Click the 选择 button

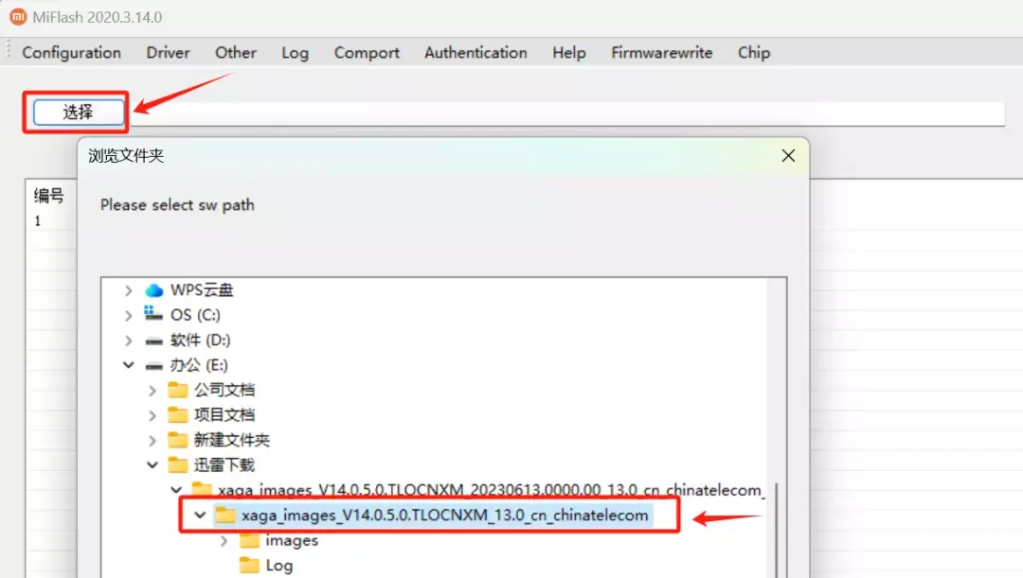(x=79, y=112)
